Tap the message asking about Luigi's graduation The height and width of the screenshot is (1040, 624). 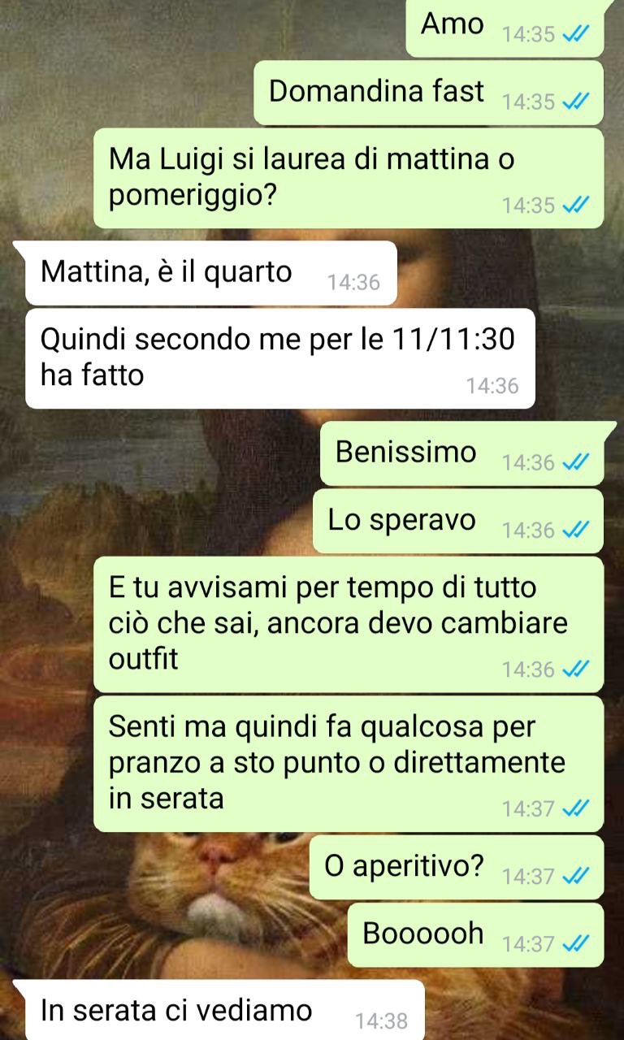[349, 178]
